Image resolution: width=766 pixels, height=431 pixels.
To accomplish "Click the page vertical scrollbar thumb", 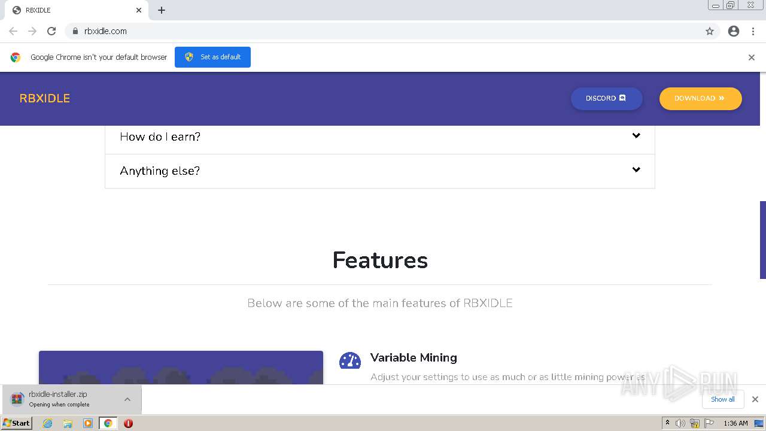I will 762,240.
